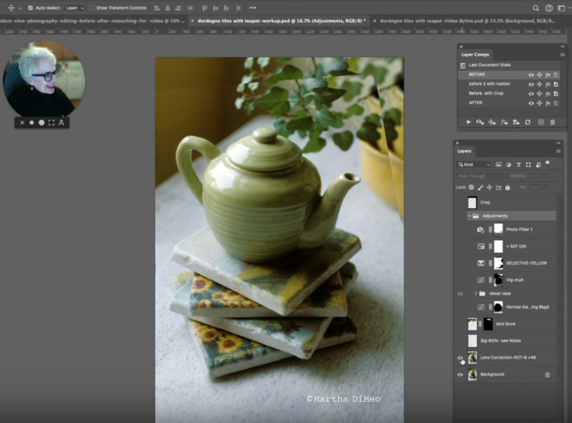
Task: Open the Help question mark icon
Action: tap(549, 8)
